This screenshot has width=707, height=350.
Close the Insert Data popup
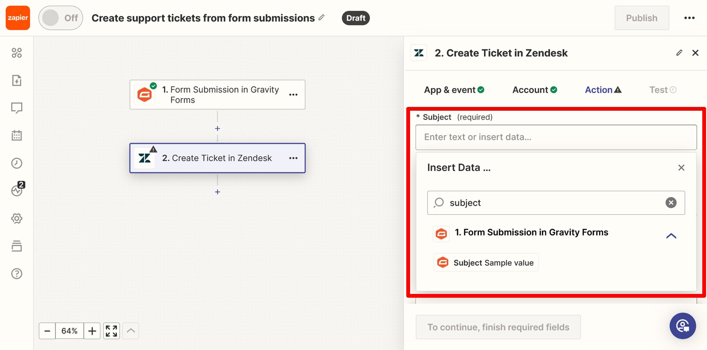pyautogui.click(x=681, y=168)
